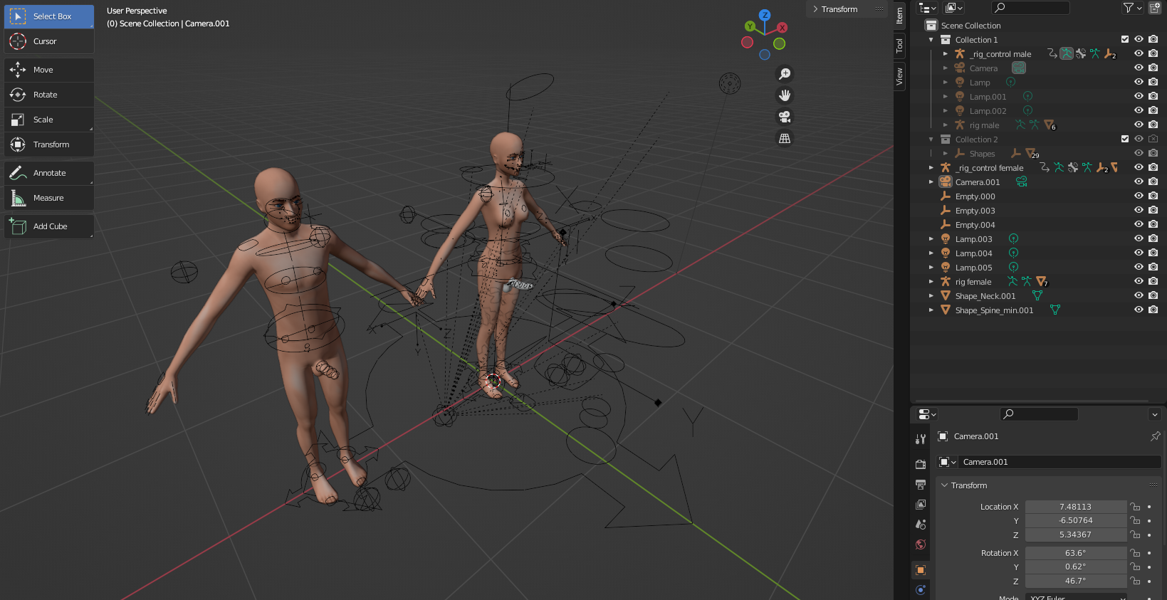Switch orthographic/perspective via grid icon
Image resolution: width=1167 pixels, height=600 pixels.
[x=785, y=138]
